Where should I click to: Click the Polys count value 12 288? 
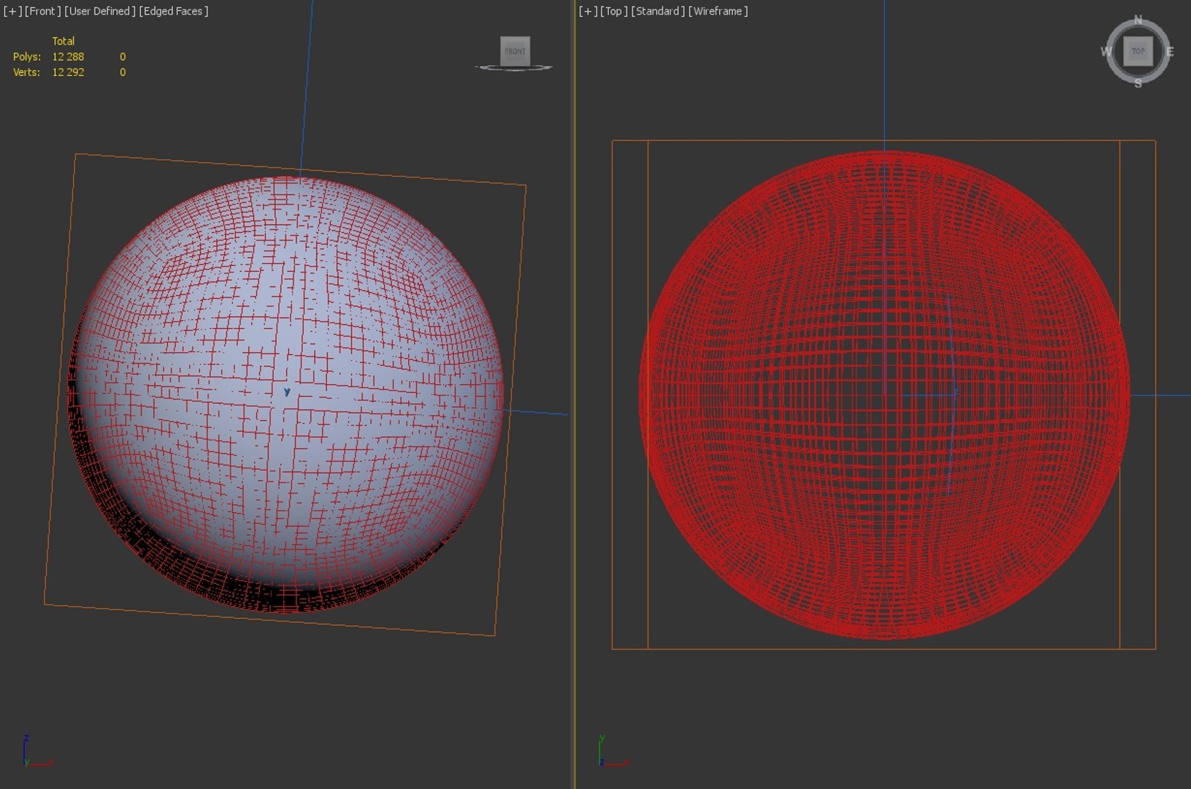pyautogui.click(x=68, y=56)
